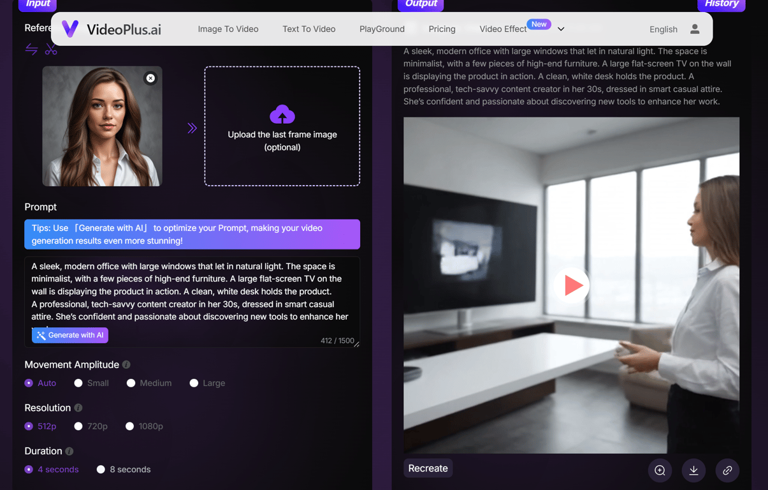The image size is (768, 490).
Task: Click the scissors crop icon
Action: (51, 49)
